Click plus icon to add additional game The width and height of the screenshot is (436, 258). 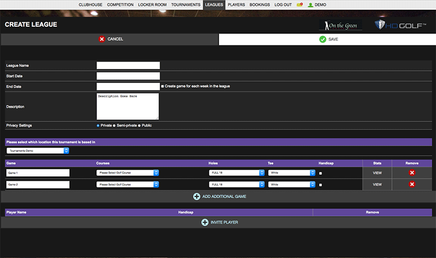point(197,196)
